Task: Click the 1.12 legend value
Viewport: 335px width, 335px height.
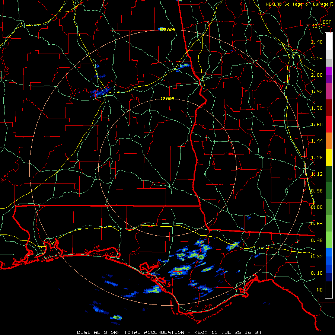Action: tap(317, 174)
